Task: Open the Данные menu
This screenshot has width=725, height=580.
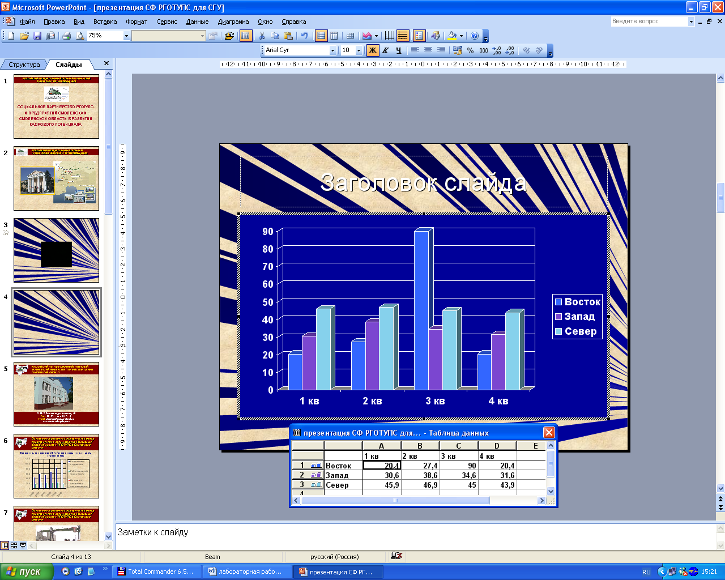Action: coord(198,22)
